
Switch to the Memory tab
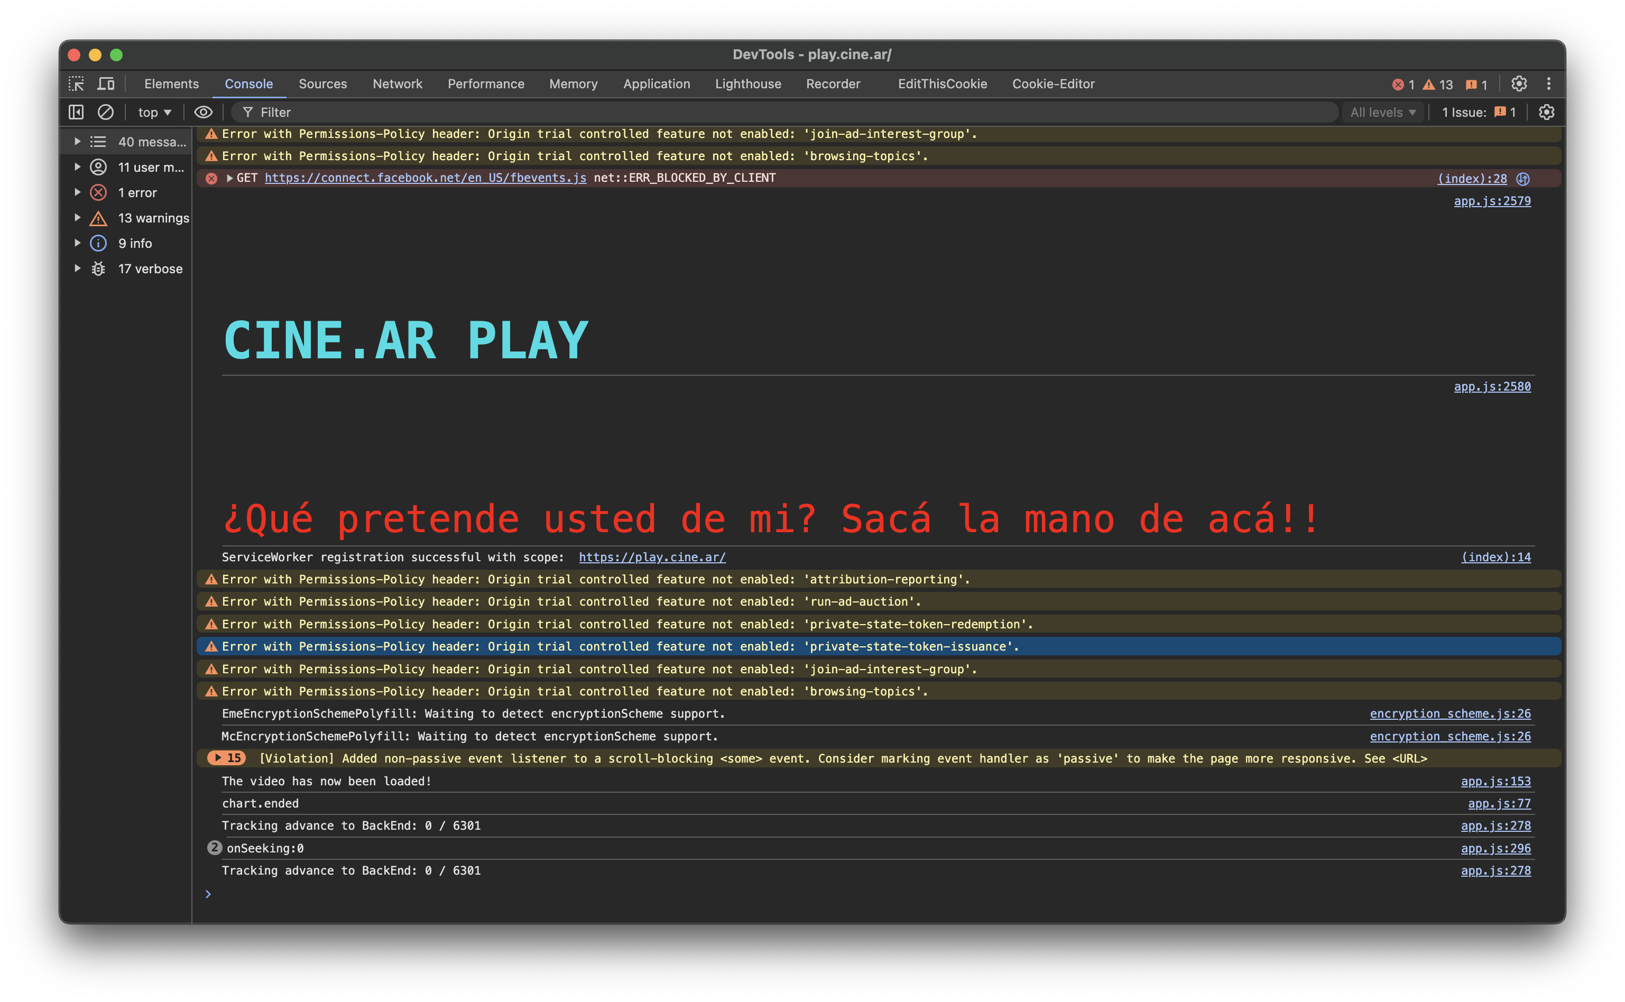click(x=573, y=83)
